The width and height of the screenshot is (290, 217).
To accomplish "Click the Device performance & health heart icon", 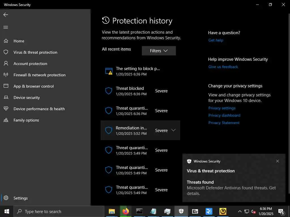I will (6, 109).
